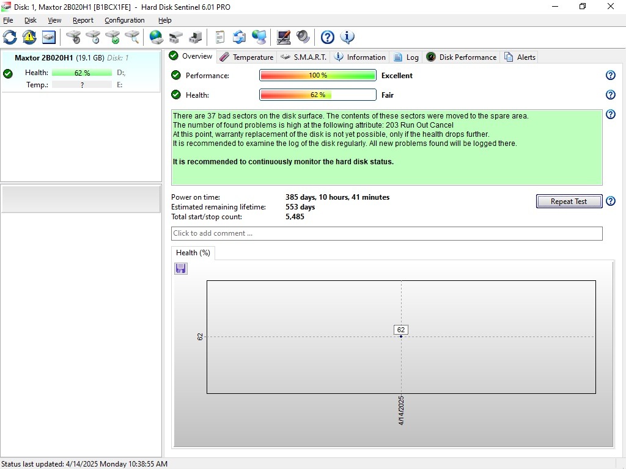Screen dimensions: 626x469
Task: Click the bold monitoring recommendation text
Action: [x=283, y=161]
